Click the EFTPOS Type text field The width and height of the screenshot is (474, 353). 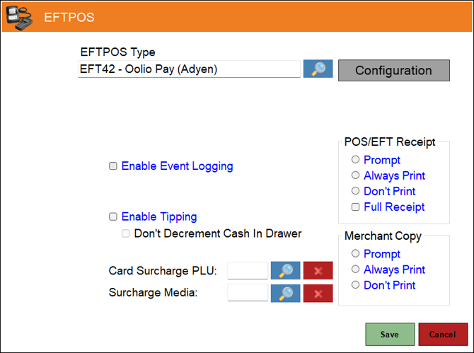(189, 69)
